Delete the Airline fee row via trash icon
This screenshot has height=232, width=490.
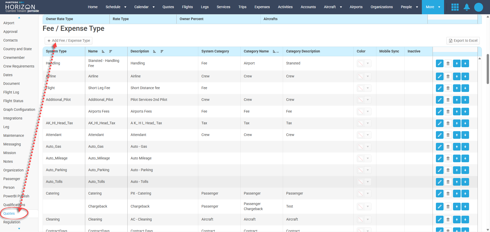(448, 76)
